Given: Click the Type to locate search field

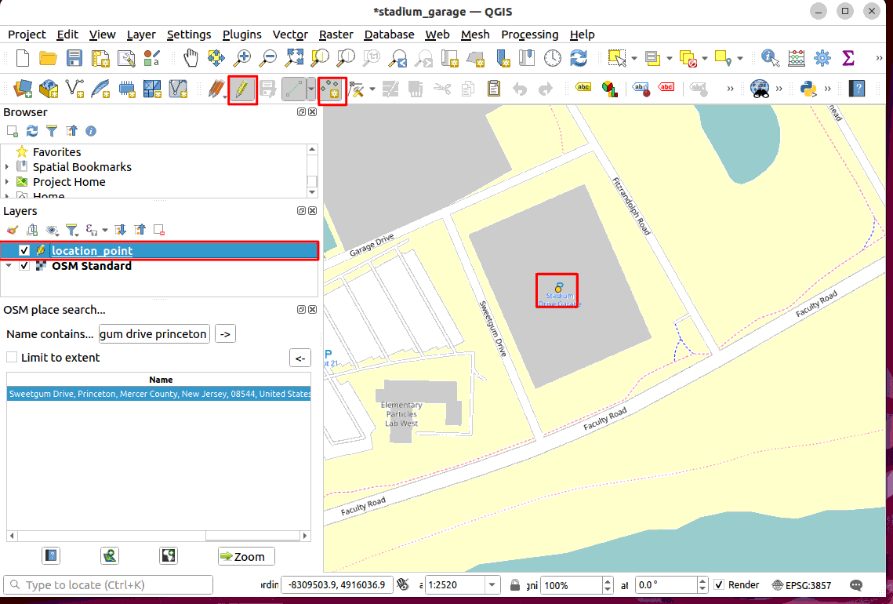Looking at the screenshot, I should pos(110,585).
